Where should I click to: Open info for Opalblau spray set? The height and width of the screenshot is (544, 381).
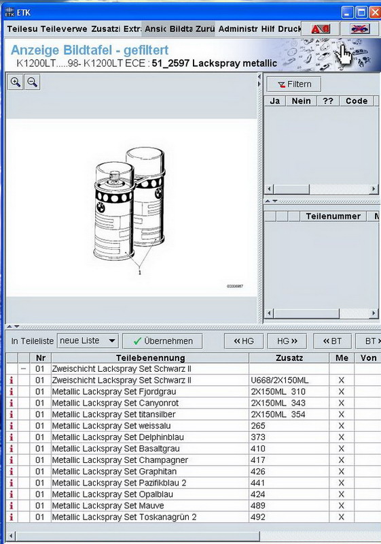[x=12, y=494]
